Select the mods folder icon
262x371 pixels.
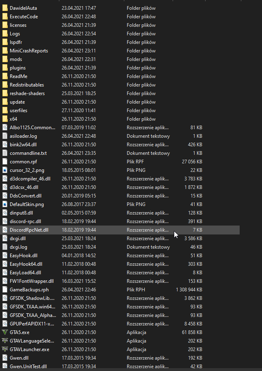(5, 59)
